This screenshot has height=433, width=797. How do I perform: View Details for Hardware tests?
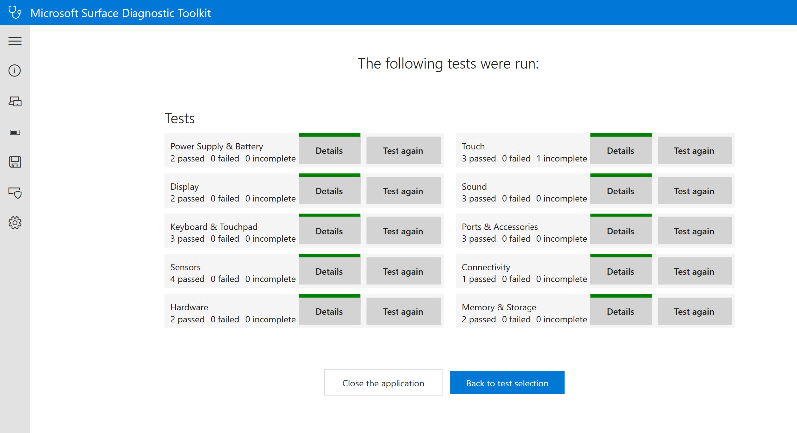click(329, 312)
